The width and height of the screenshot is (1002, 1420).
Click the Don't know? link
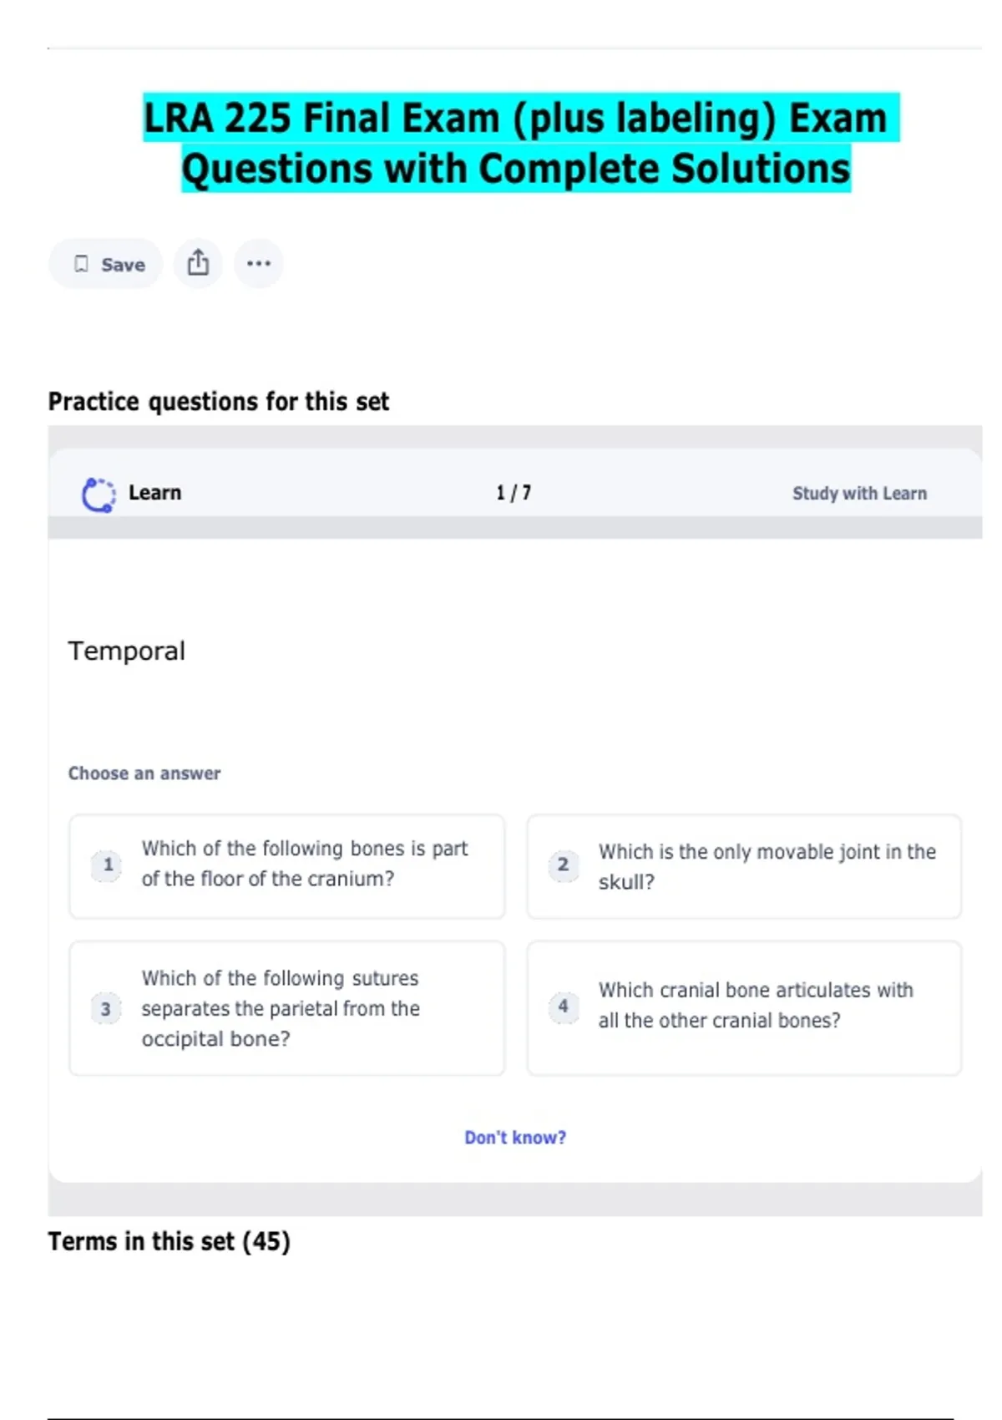515,1138
